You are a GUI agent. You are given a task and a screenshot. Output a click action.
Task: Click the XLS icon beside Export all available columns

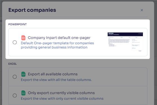click(x=23, y=74)
